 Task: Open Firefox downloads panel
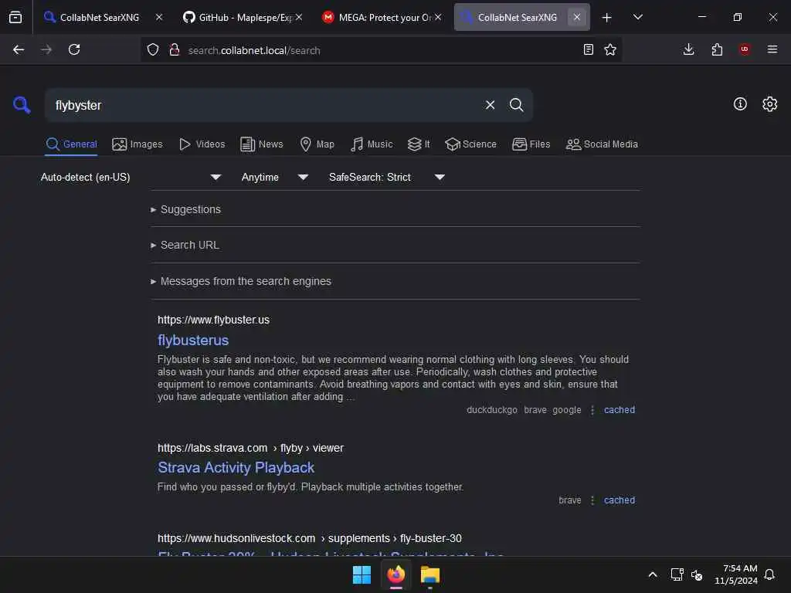[688, 49]
